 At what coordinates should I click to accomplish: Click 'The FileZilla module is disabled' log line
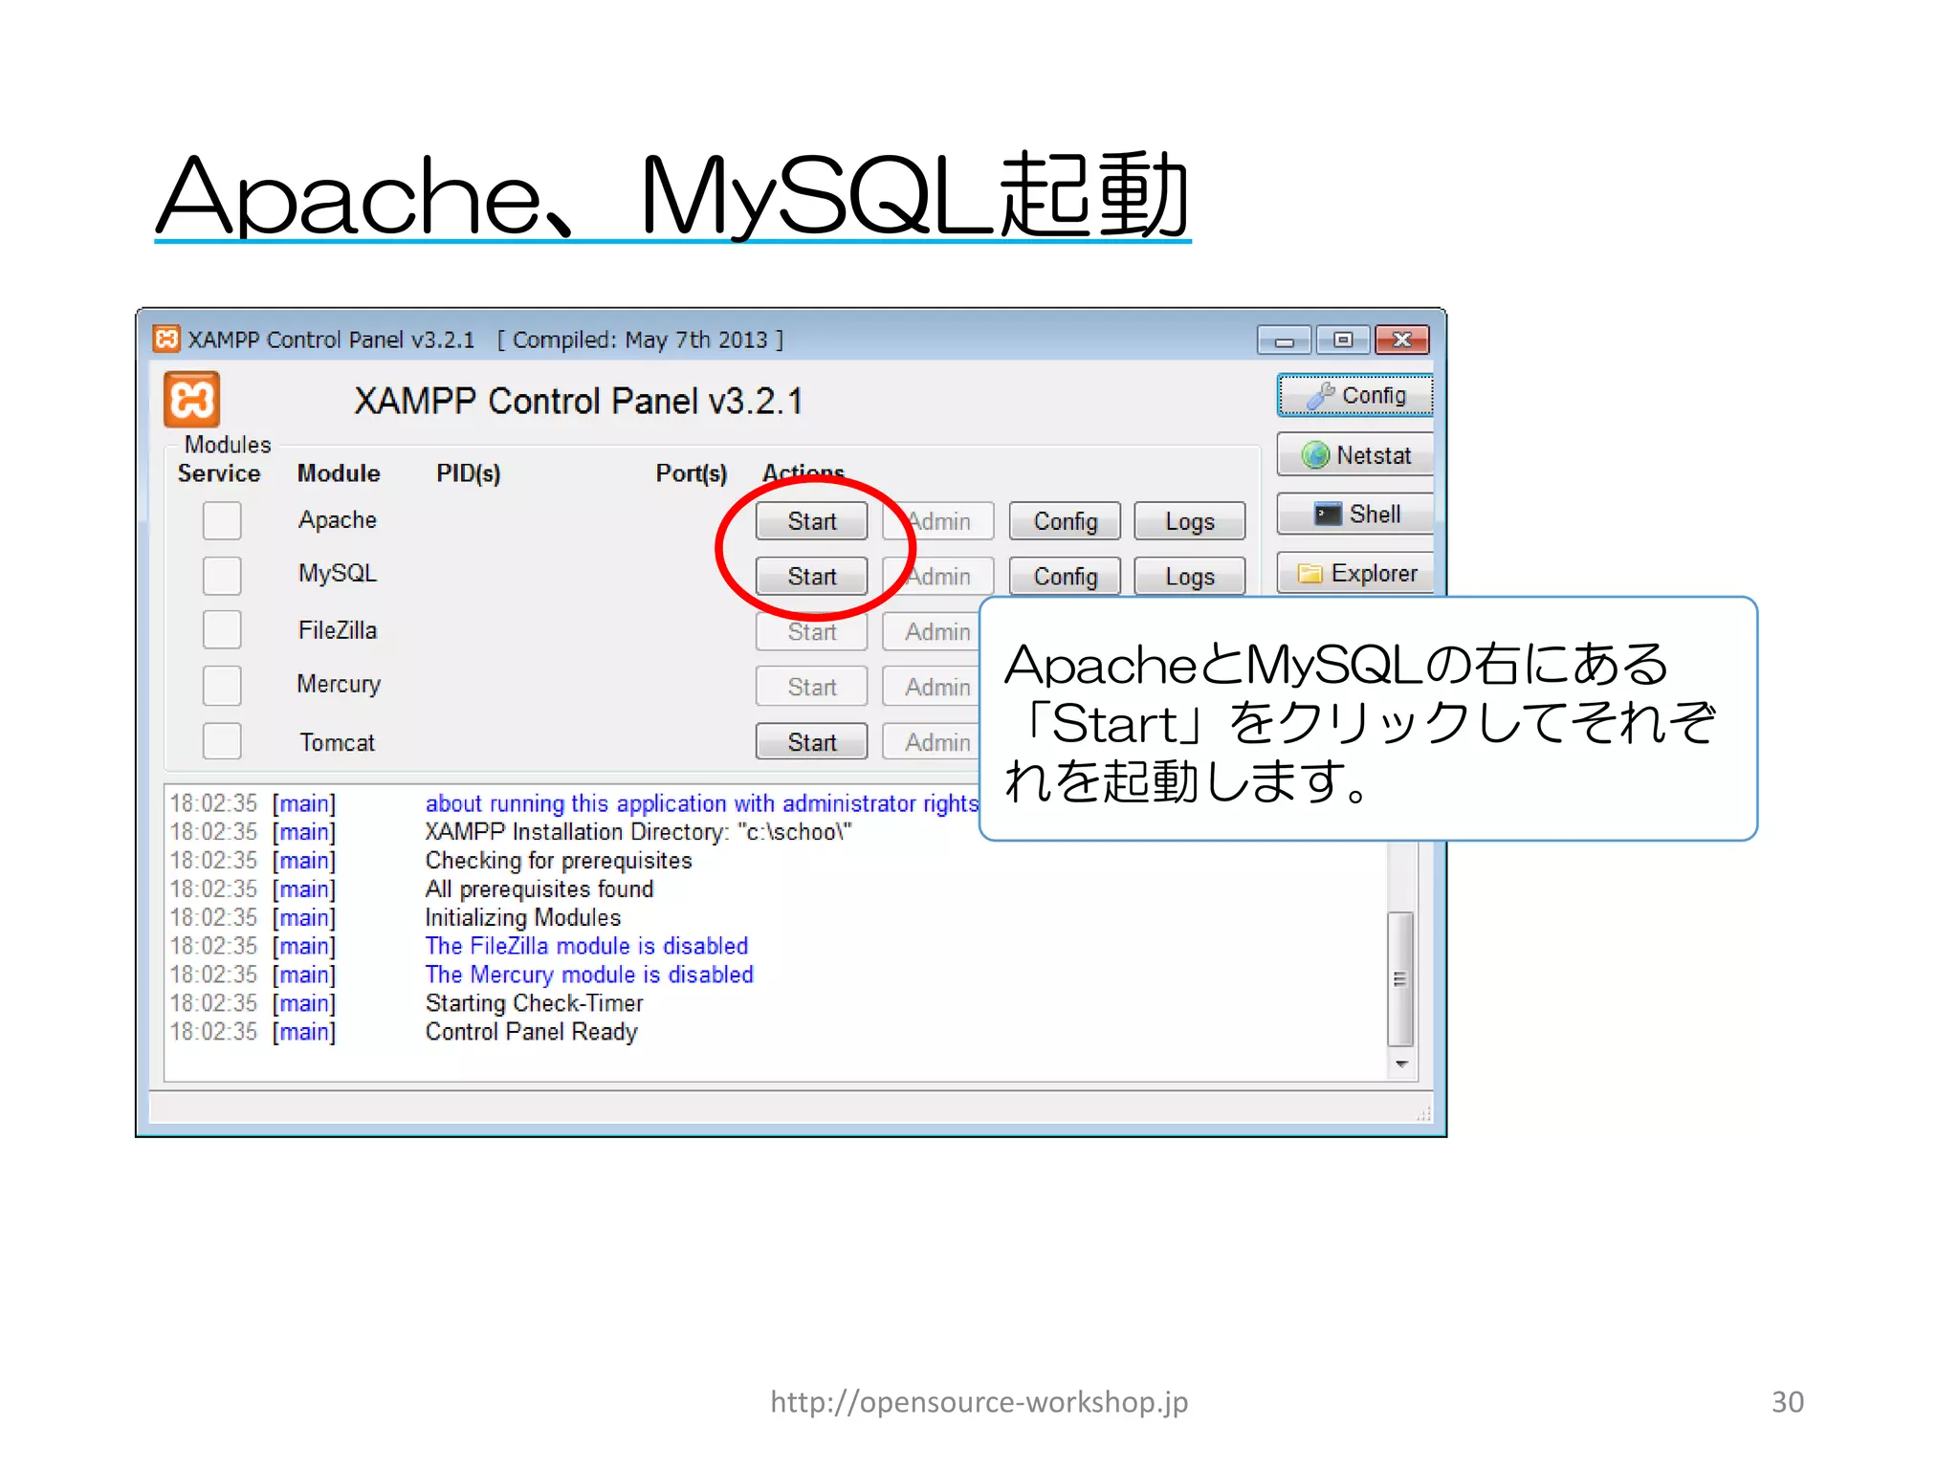pos(586,946)
